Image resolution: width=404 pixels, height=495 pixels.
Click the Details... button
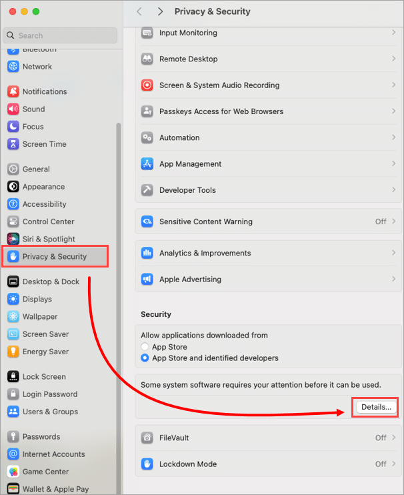[x=376, y=407]
